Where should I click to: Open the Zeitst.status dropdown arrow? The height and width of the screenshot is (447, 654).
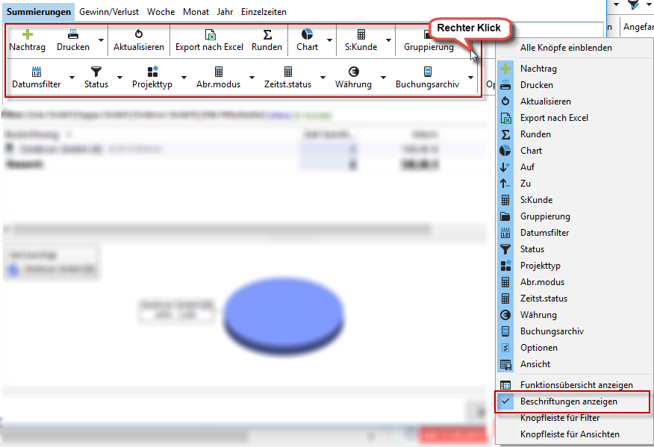coord(323,78)
